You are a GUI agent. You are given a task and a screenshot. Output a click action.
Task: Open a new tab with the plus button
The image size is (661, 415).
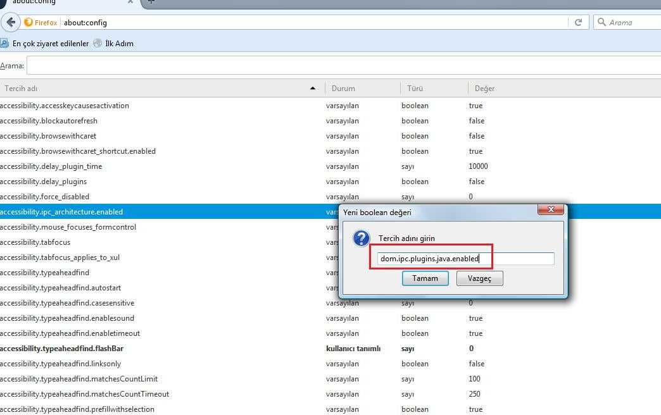(x=150, y=3)
